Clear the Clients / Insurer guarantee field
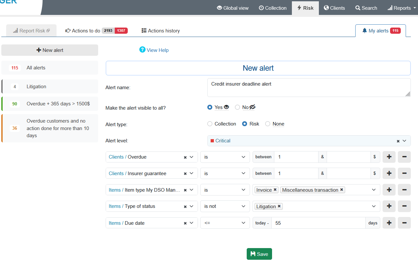The width and height of the screenshot is (418, 263). (185, 173)
